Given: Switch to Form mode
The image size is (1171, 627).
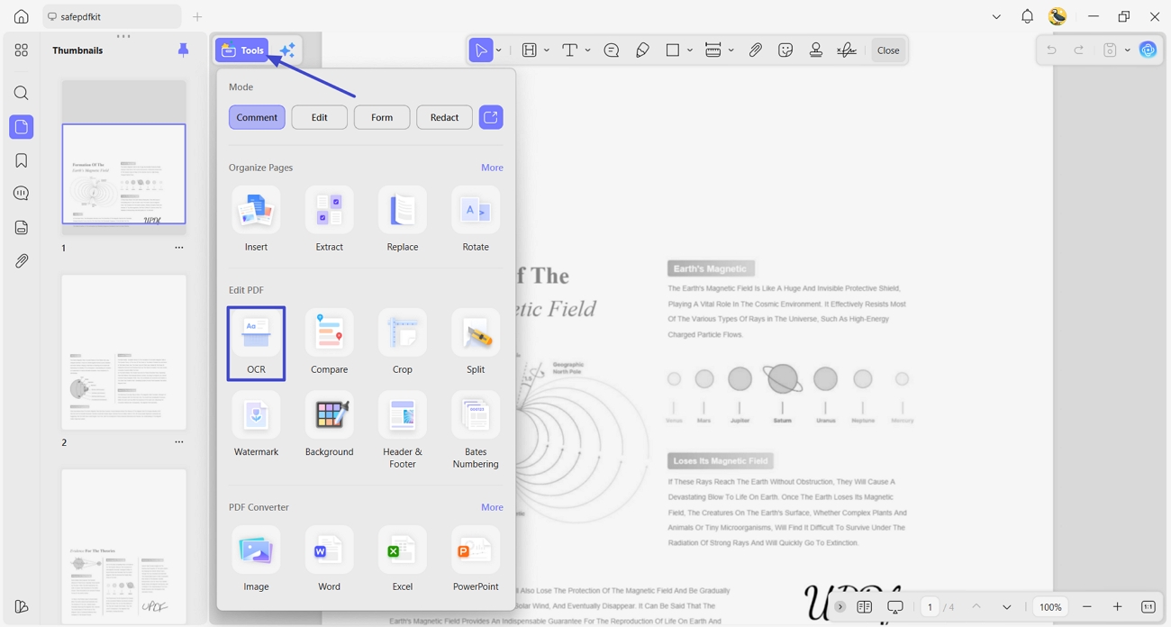Looking at the screenshot, I should 382,117.
